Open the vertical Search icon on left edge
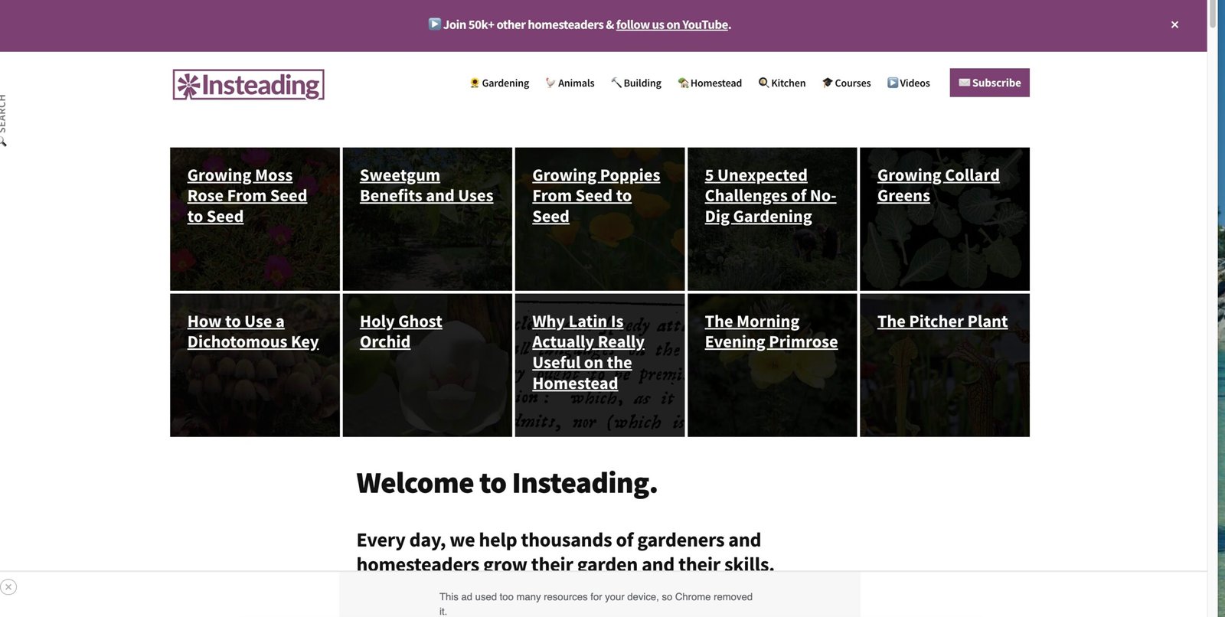Image resolution: width=1225 pixels, height=617 pixels. [x=3, y=121]
